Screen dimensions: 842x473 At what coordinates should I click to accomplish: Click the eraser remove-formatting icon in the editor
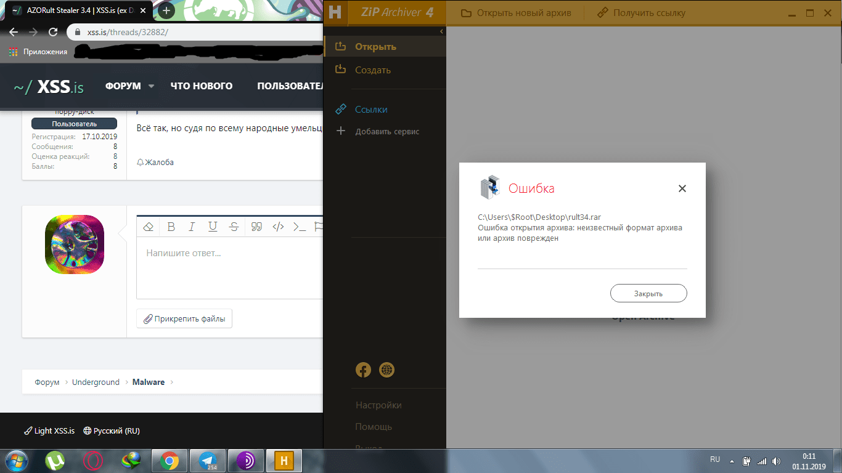(148, 227)
